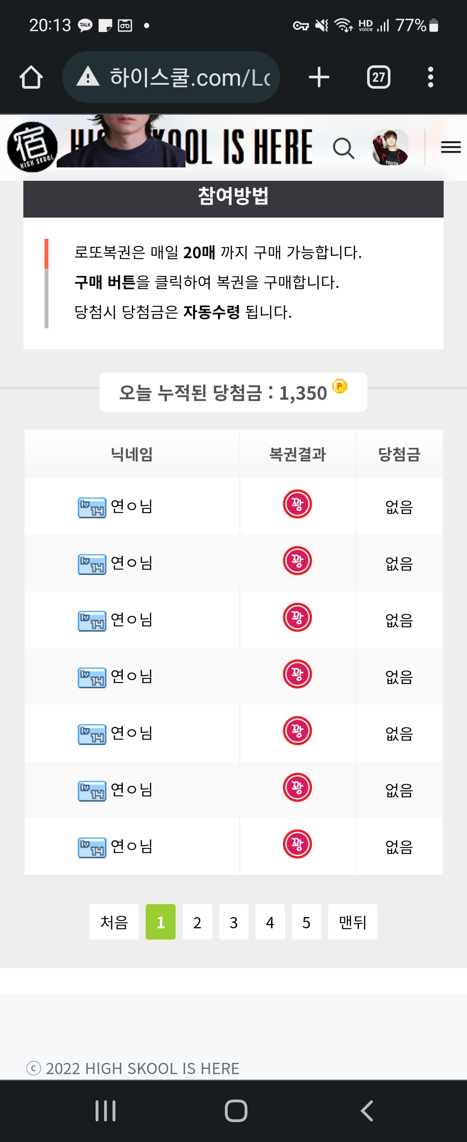Open the hamburger menu on site header
This screenshot has width=467, height=1142.
[x=451, y=147]
